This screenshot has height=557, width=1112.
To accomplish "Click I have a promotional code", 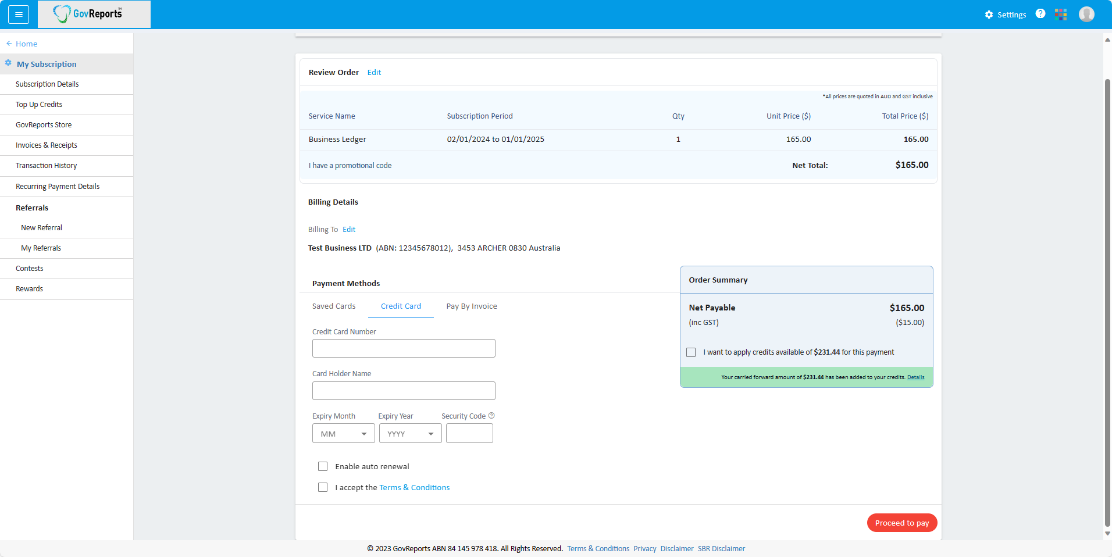I will pyautogui.click(x=350, y=166).
